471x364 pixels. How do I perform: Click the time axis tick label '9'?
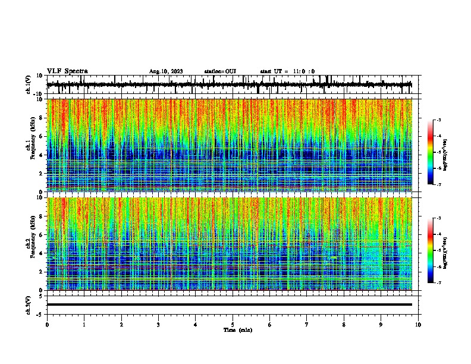coord(381,324)
